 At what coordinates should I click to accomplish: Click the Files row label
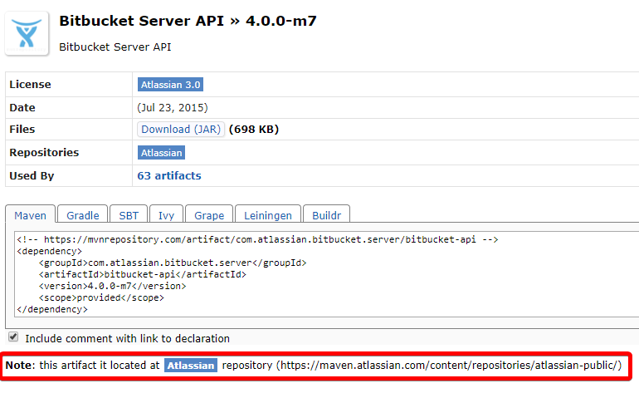(22, 130)
